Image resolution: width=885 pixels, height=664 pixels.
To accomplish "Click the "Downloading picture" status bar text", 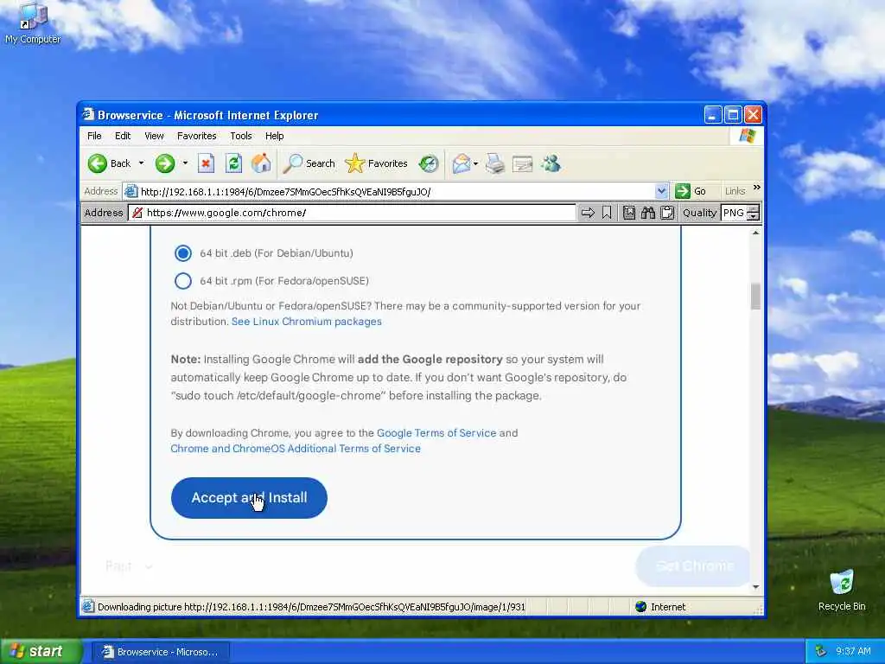I will [311, 607].
